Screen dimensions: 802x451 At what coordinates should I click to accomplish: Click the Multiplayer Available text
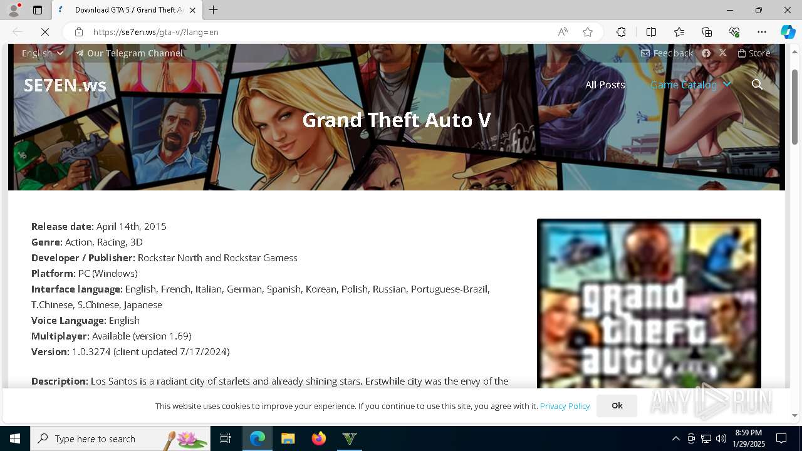(x=112, y=336)
